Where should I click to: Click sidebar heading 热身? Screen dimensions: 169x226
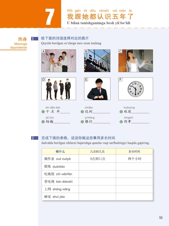[23, 39]
